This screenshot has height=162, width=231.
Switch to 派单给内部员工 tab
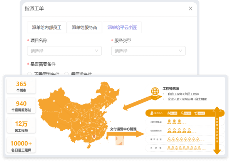tap(47, 27)
